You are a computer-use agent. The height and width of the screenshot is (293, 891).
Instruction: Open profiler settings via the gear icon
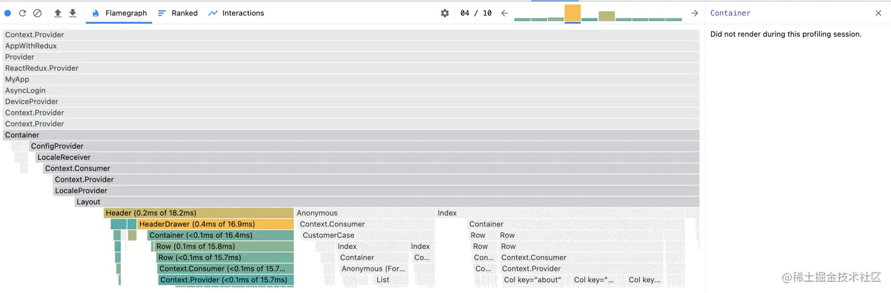click(x=445, y=13)
